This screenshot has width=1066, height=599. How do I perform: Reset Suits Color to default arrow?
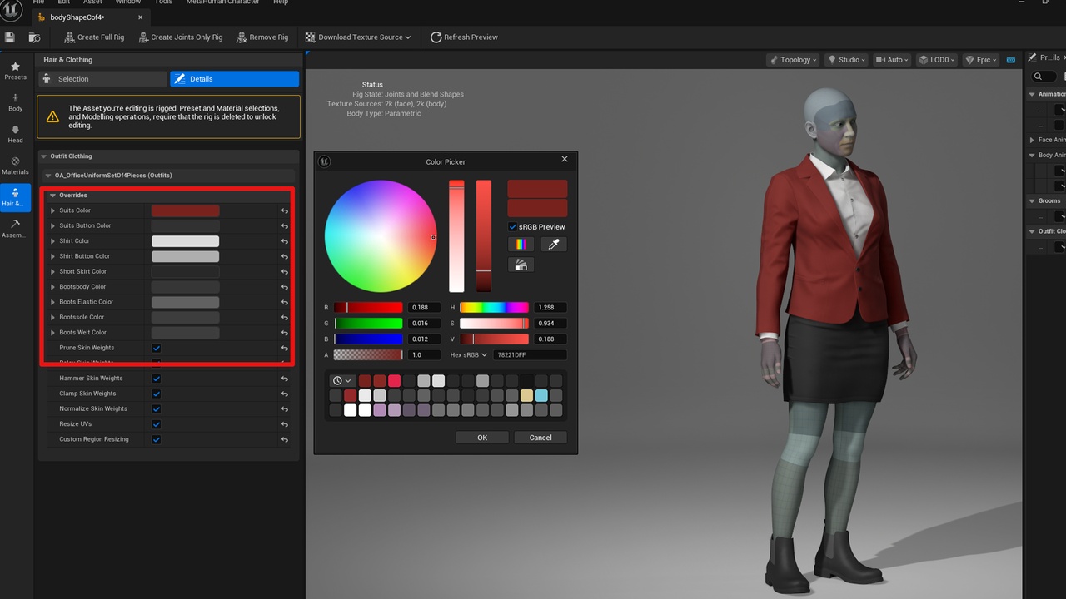click(x=284, y=211)
